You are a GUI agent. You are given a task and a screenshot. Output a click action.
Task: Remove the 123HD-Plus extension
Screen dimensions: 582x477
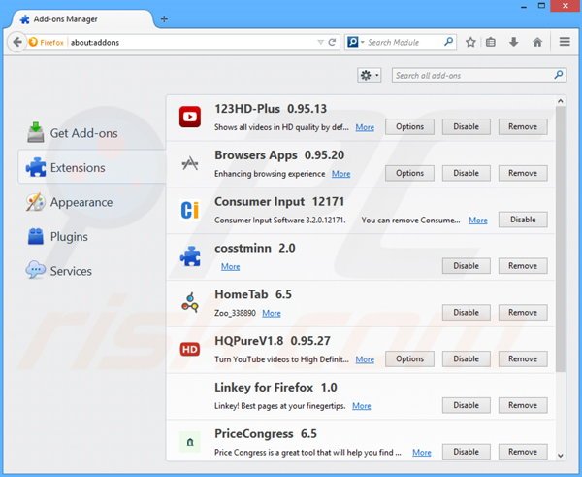click(x=523, y=126)
